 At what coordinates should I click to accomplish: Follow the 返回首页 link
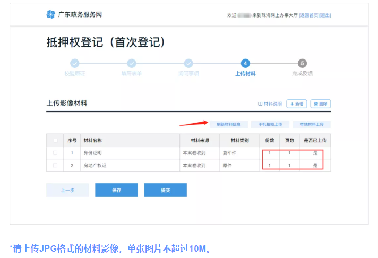coord(308,15)
